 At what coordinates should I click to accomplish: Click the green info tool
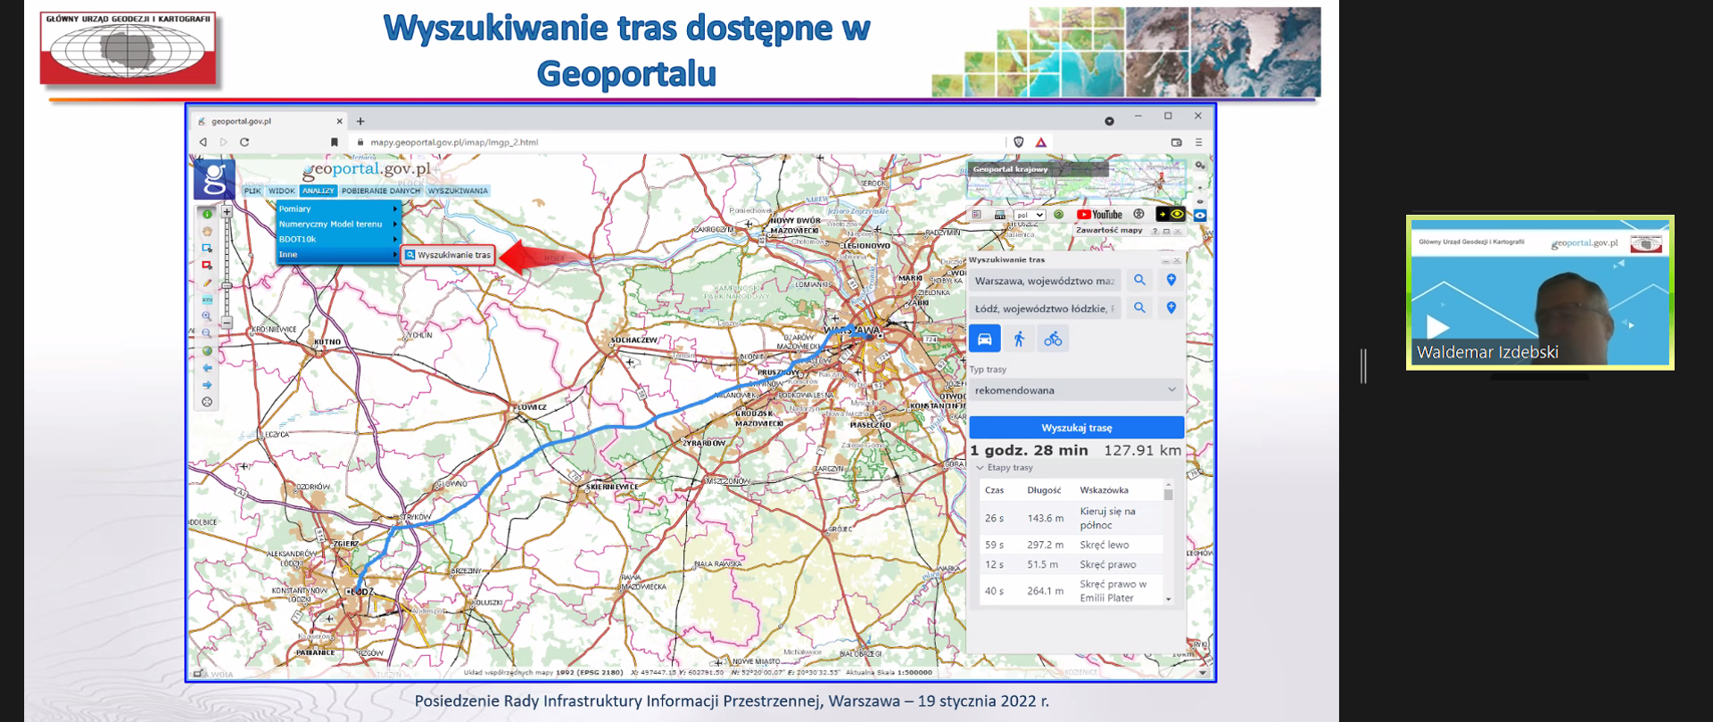point(207,214)
